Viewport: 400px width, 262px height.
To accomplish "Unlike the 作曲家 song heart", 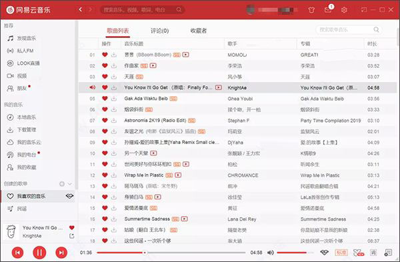I will (x=105, y=65).
